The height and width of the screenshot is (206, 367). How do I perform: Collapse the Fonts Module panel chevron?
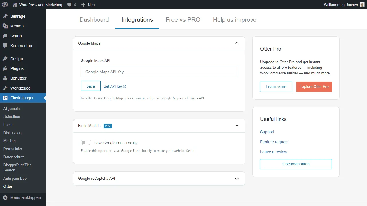(x=237, y=126)
